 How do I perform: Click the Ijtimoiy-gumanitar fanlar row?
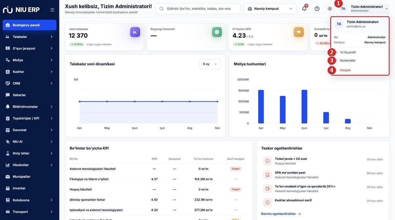pyautogui.click(x=158, y=200)
